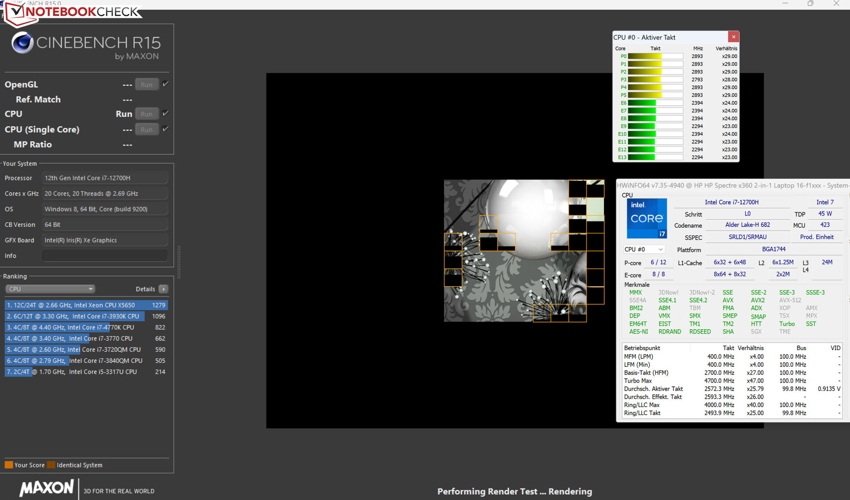This screenshot has height=500, width=850.
Task: Run the CPU Single Core benchmark
Action: coord(147,129)
